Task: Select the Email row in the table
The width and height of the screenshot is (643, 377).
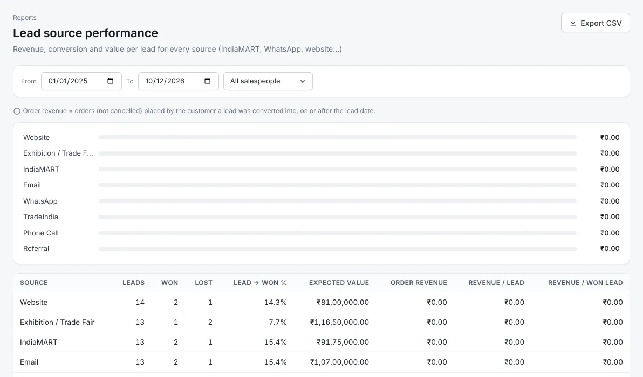Action: pyautogui.click(x=321, y=362)
